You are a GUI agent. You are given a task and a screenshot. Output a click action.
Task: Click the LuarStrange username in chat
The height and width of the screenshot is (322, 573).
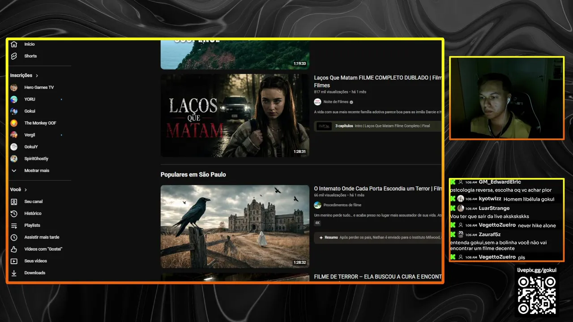tap(494, 208)
